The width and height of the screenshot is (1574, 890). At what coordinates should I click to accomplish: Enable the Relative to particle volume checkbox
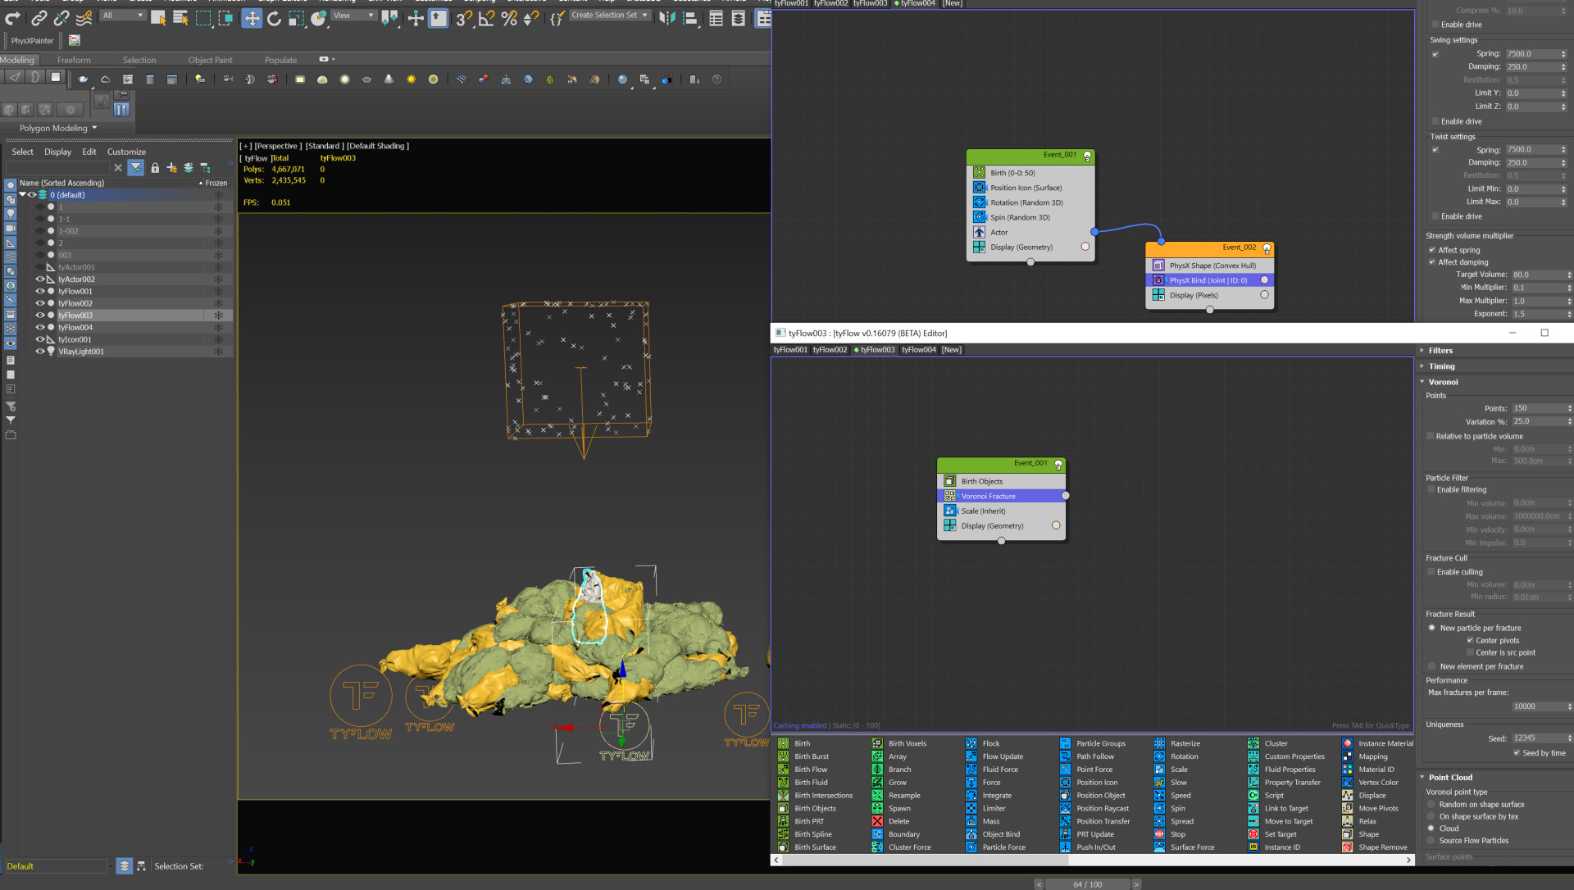pos(1431,436)
